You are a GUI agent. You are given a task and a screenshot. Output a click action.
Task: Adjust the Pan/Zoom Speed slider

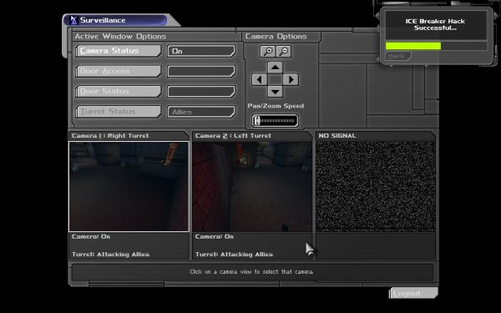tap(275, 121)
